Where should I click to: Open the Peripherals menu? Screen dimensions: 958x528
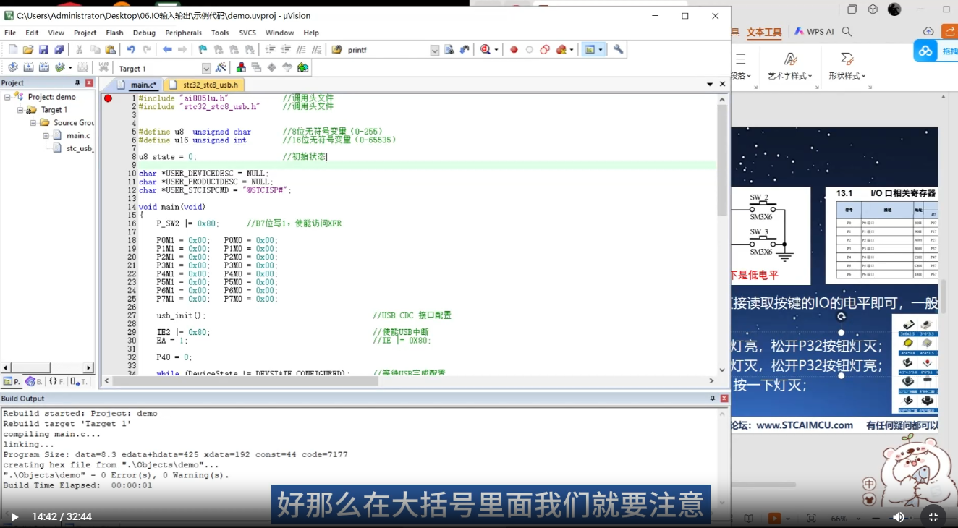(183, 33)
